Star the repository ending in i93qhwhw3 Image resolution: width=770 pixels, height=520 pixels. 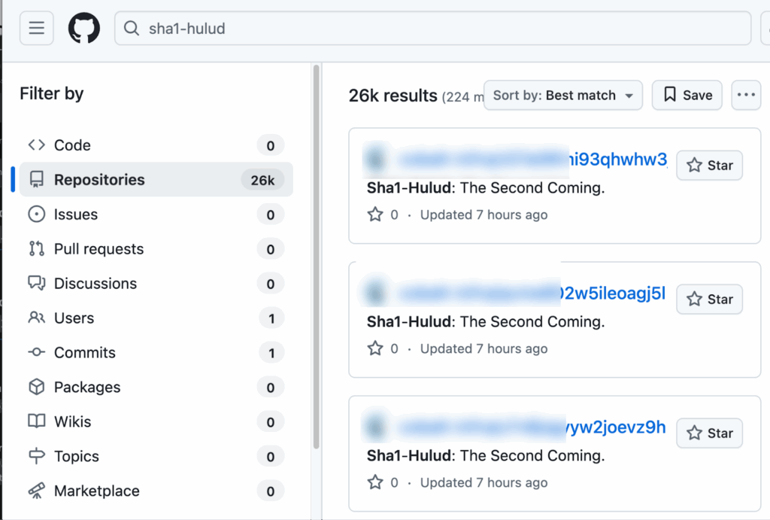pyautogui.click(x=709, y=165)
